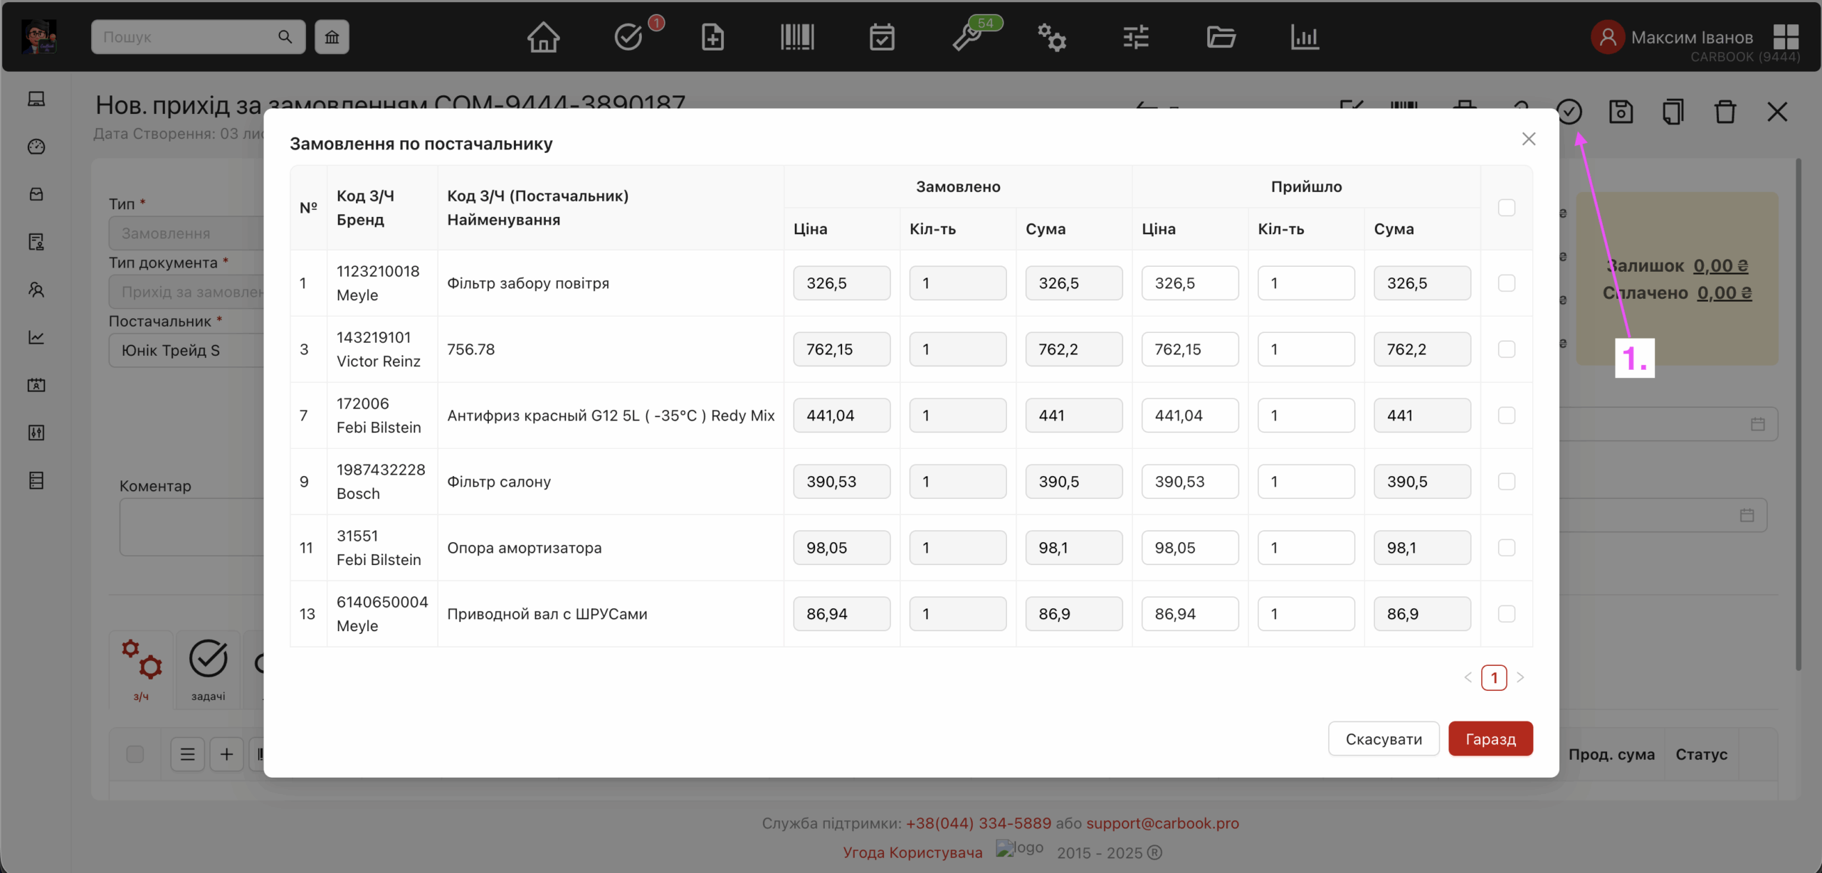Click the trash delete document icon

pos(1724,112)
